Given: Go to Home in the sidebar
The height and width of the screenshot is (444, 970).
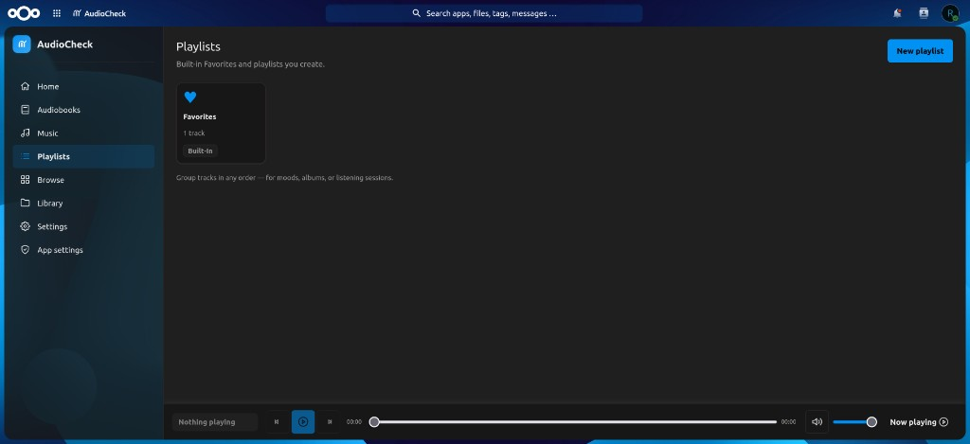Looking at the screenshot, I should [83, 86].
